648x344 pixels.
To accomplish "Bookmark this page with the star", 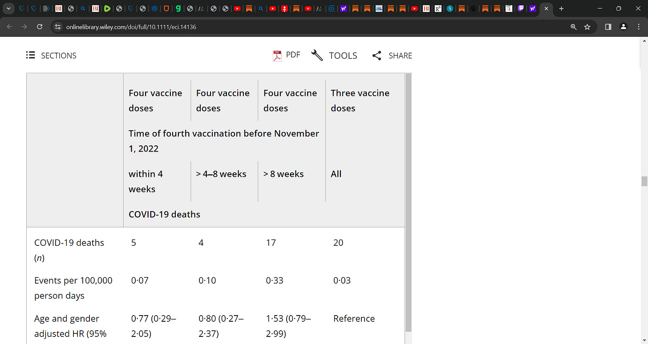I will (587, 27).
